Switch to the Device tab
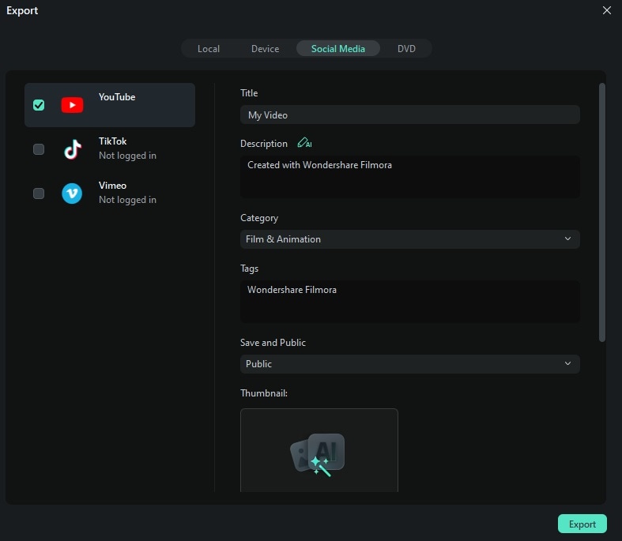 [265, 49]
